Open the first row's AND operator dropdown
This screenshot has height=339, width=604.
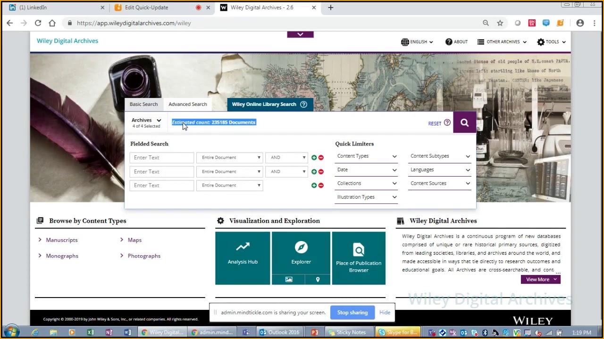coord(287,158)
